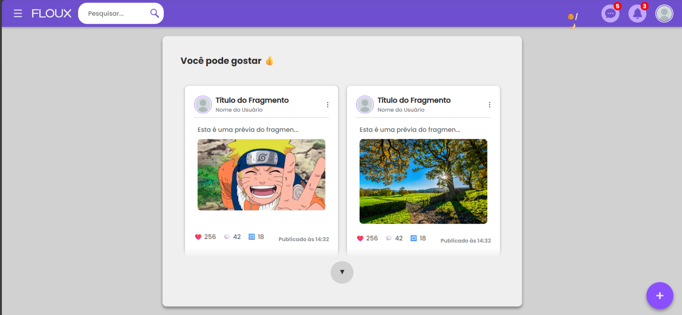Like the landscape post with heart icon
682x315 pixels.
pos(360,238)
